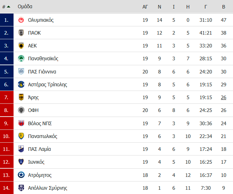The height and width of the screenshot is (194, 233).
Task: Click the Άρης yellow crest icon
Action: (x=21, y=97)
